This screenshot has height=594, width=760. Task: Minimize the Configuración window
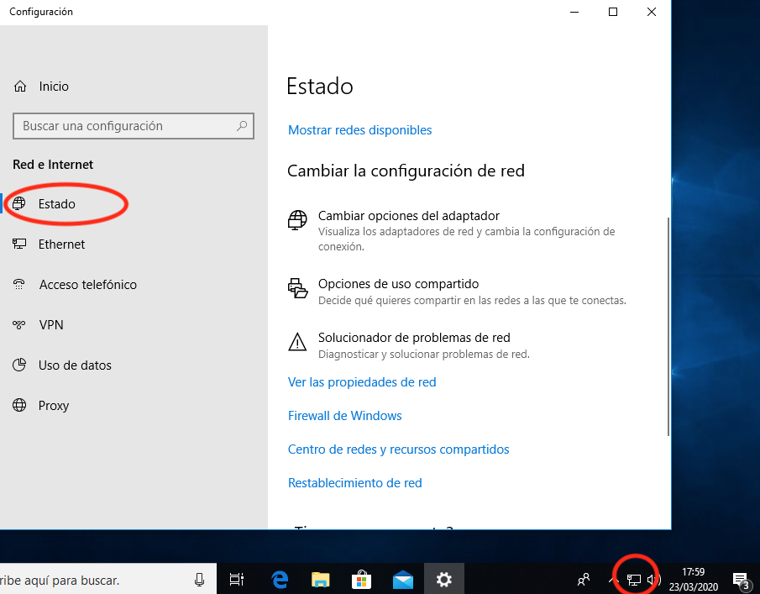click(x=574, y=12)
